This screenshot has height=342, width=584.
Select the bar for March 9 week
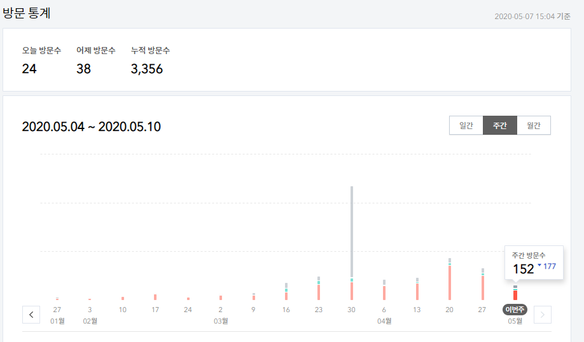coord(254,297)
